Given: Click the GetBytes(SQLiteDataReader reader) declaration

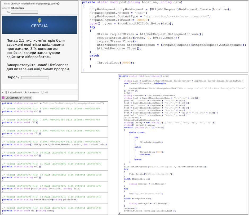Looking at the screenshot, I should coord(54,144).
